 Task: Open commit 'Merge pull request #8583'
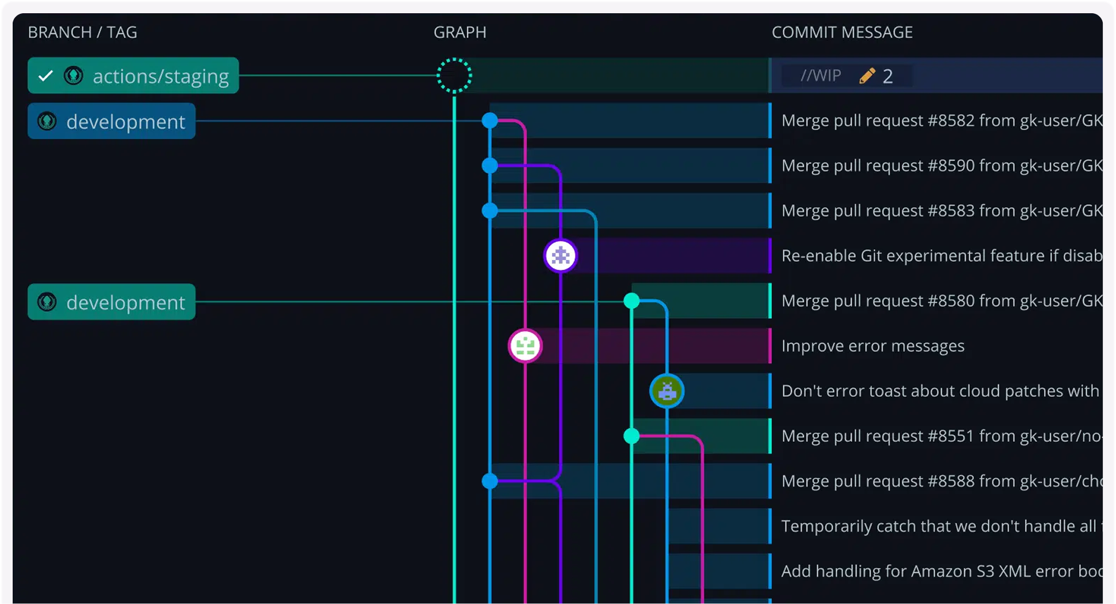[x=942, y=211]
